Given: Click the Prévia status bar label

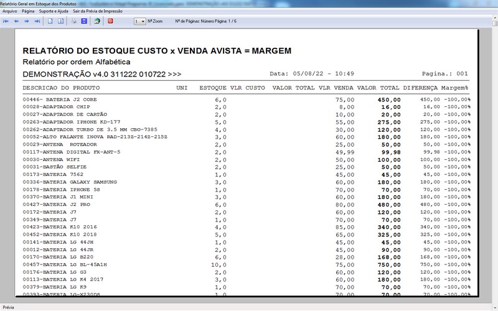Looking at the screenshot, I should point(9,307).
